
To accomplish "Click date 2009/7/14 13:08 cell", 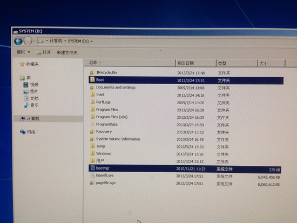I will 191,88.
